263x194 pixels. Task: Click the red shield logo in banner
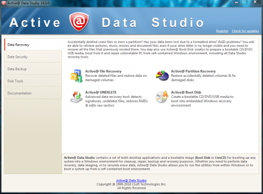[x=79, y=22]
